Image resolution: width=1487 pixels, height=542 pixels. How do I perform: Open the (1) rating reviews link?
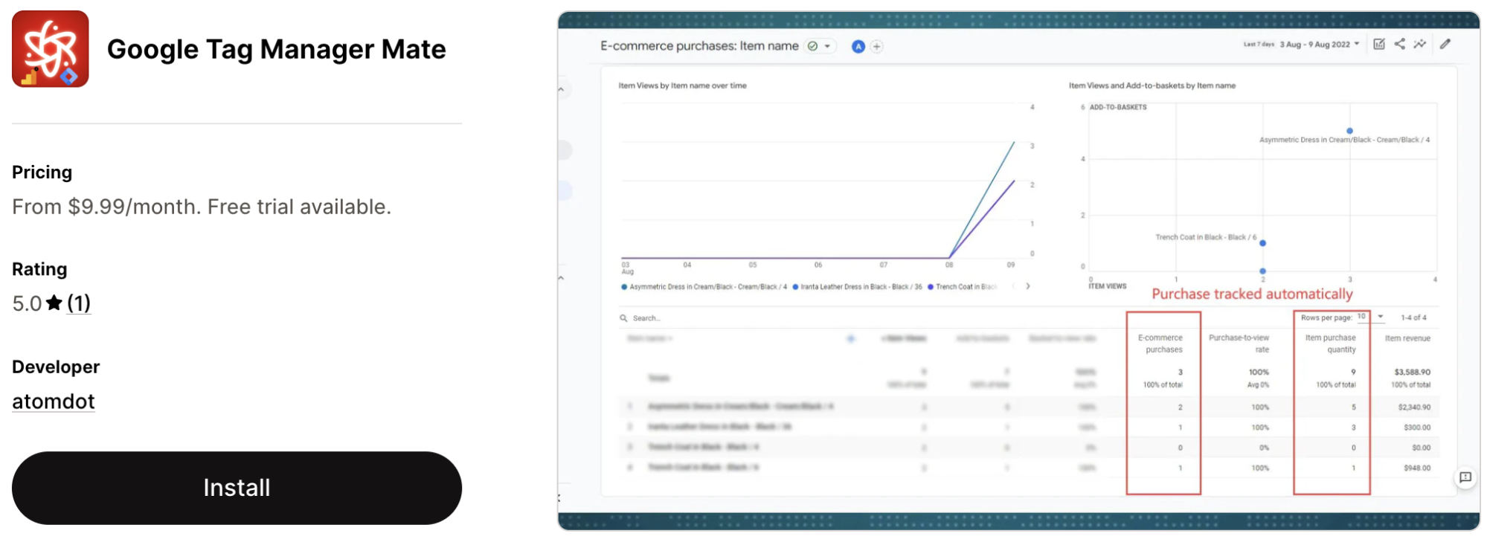click(79, 303)
